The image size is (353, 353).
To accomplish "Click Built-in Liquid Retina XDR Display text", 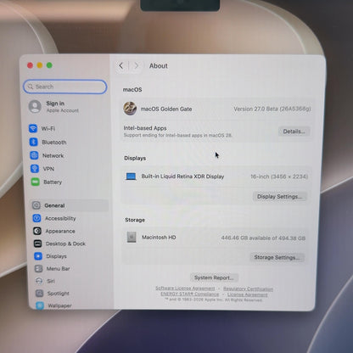I will 182,176.
